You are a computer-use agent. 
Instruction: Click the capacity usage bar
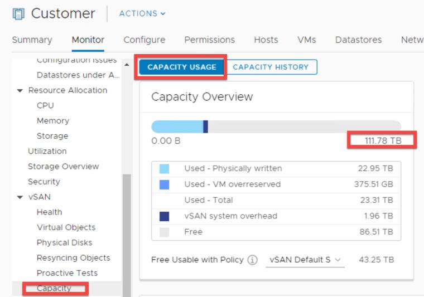(x=276, y=126)
